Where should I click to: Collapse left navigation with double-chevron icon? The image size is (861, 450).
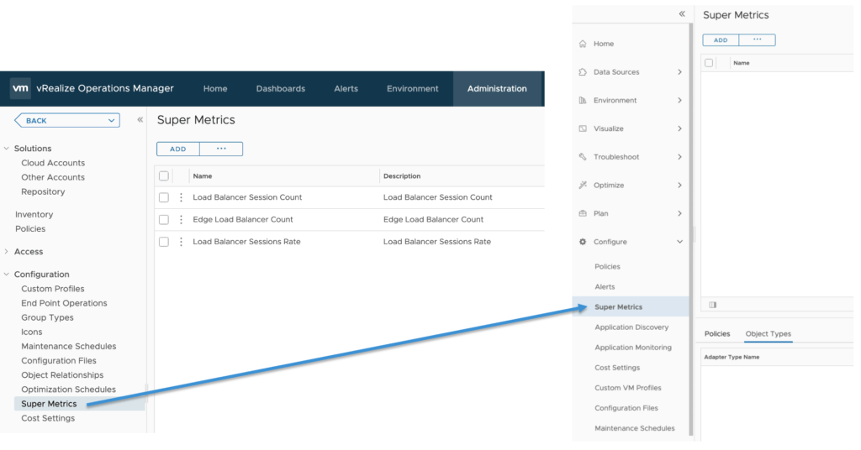[x=140, y=120]
